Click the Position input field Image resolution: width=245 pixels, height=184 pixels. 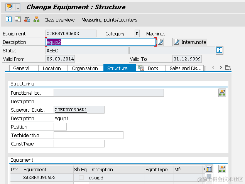tap(60, 127)
